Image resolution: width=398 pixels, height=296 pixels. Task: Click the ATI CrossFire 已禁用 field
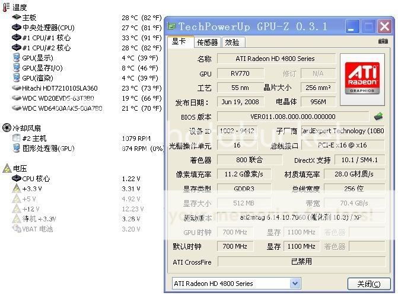(x=301, y=262)
